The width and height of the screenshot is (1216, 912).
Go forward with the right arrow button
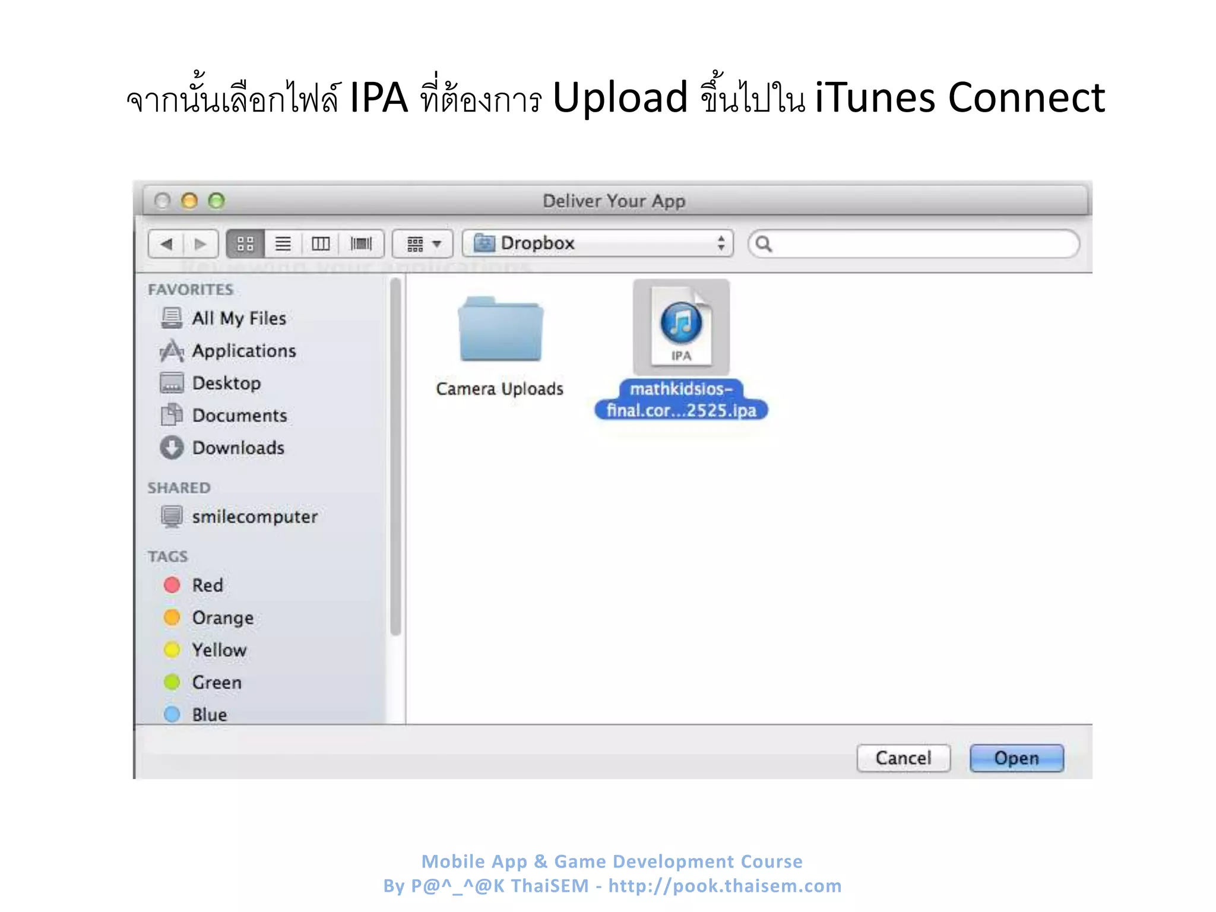coord(201,244)
